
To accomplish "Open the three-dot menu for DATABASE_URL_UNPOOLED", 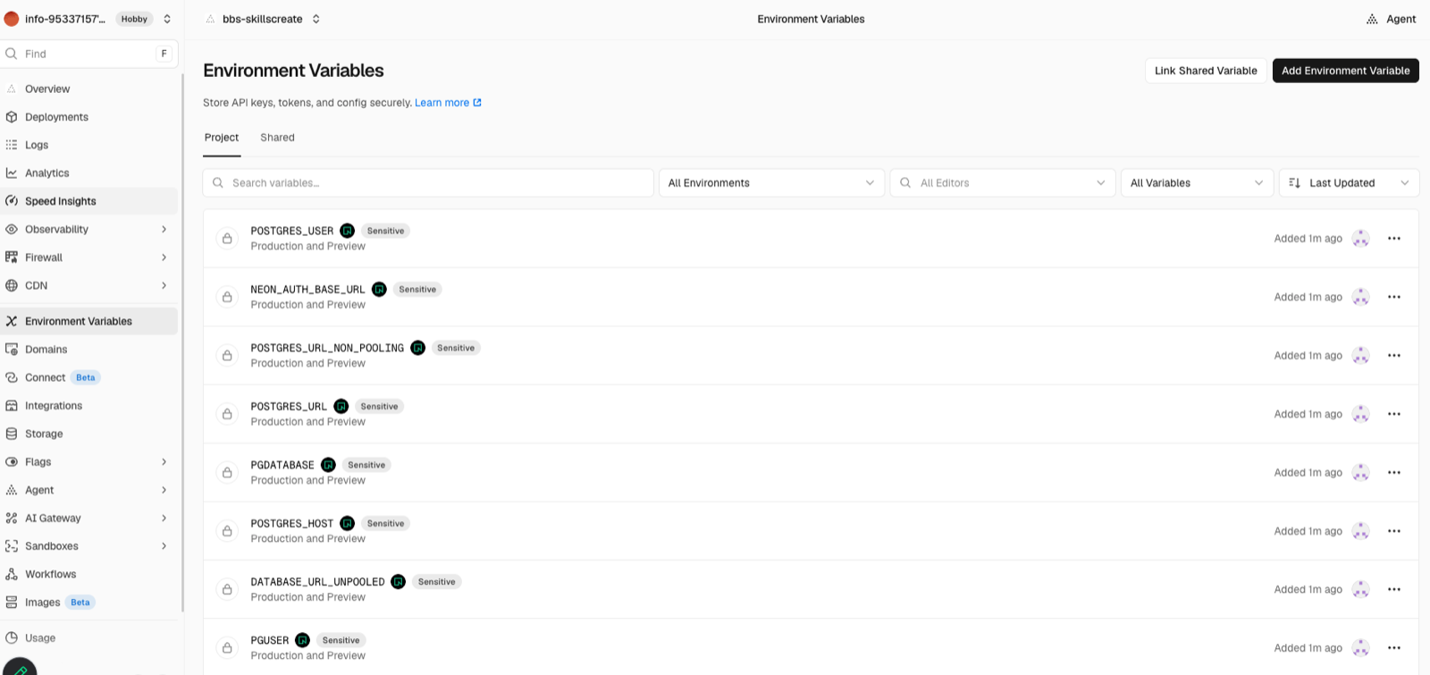I will click(x=1393, y=589).
